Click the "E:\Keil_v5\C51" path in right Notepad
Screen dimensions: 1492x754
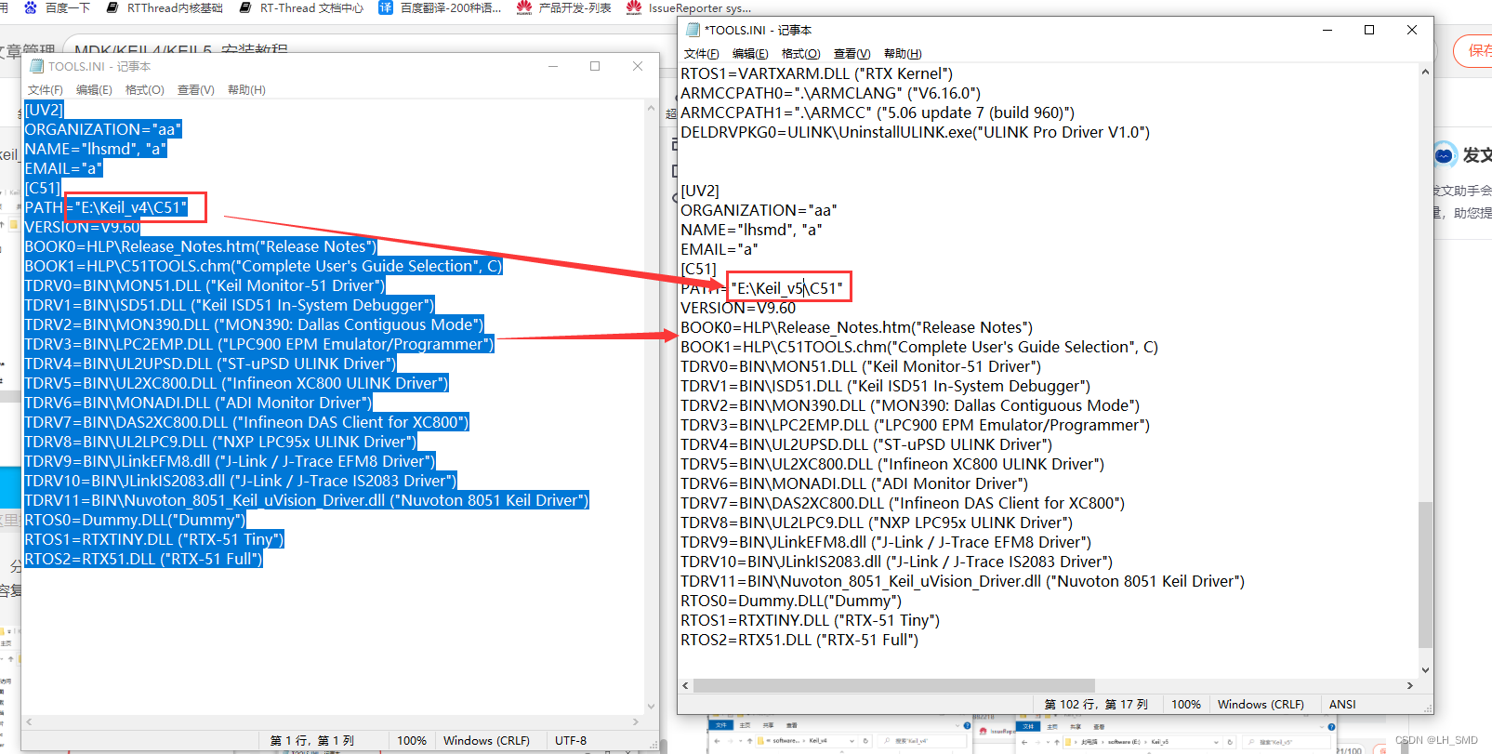787,288
